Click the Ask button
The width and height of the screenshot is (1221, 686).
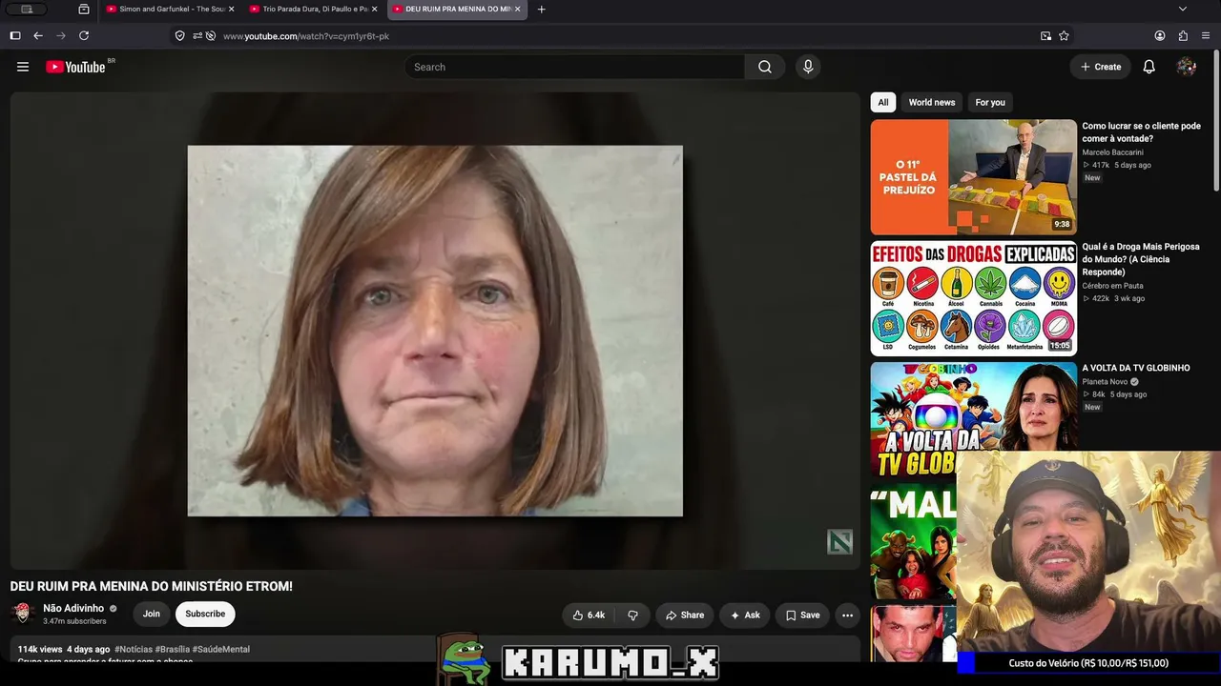(745, 615)
